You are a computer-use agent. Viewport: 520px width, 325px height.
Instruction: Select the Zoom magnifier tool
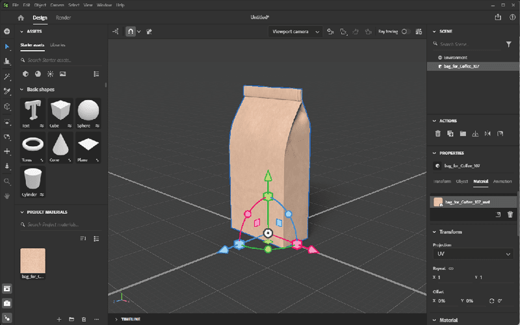click(7, 181)
